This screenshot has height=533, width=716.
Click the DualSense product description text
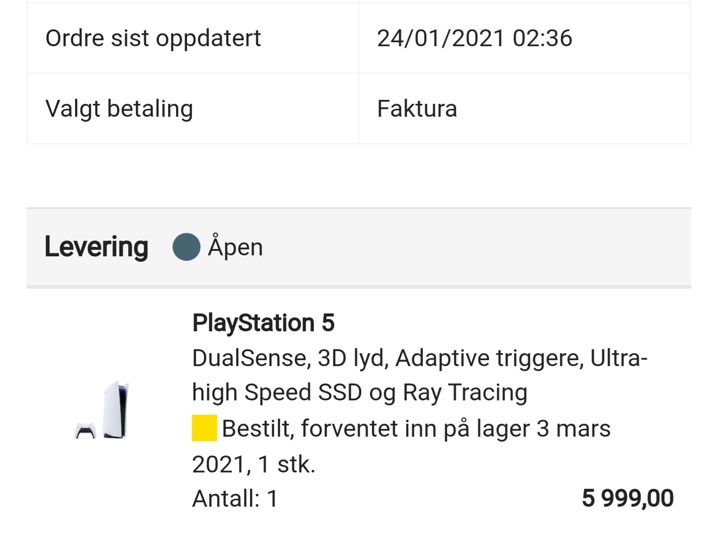coord(420,375)
